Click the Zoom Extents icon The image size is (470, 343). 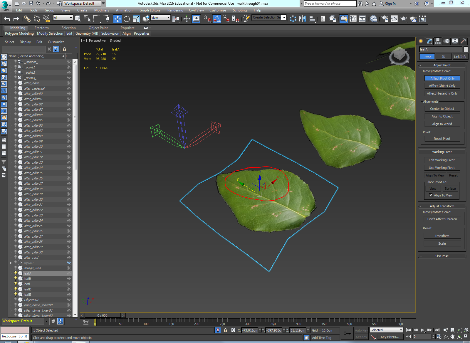pos(459,330)
